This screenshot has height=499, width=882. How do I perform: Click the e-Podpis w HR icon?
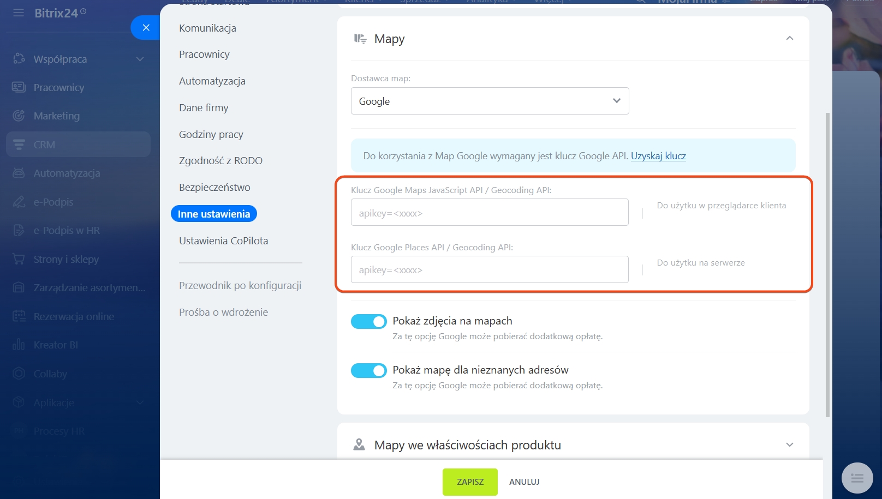pos(19,230)
